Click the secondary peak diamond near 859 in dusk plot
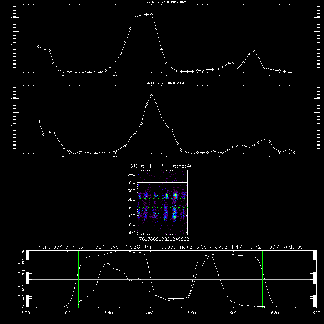The width and height of the screenshot is (324, 324). pyautogui.click(x=264, y=139)
